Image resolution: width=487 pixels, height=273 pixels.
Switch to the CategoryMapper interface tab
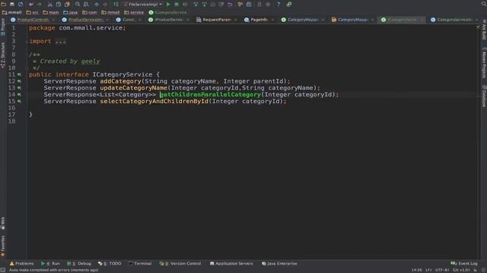click(x=303, y=20)
